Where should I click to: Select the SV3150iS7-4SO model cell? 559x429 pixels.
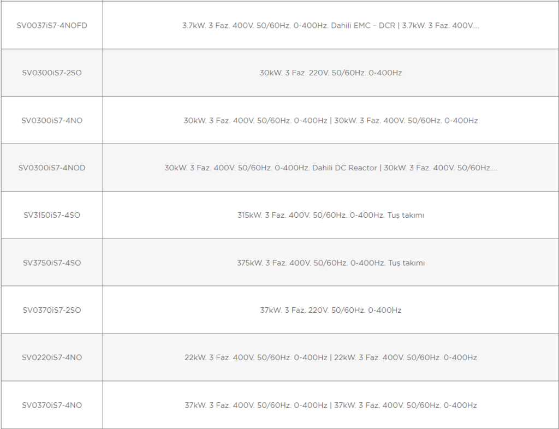tap(52, 215)
